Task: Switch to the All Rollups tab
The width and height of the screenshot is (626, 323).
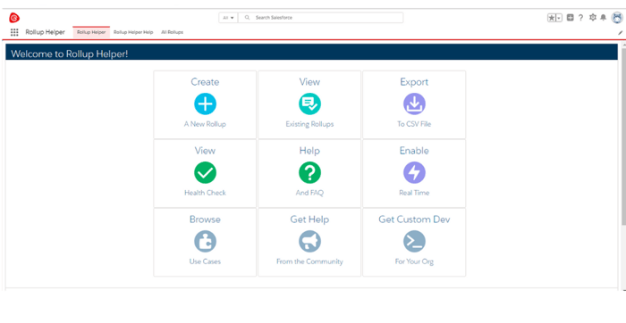Action: pos(172,32)
